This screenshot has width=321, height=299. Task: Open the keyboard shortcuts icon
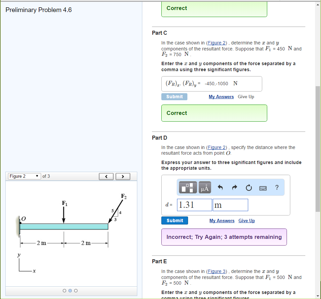(263, 188)
